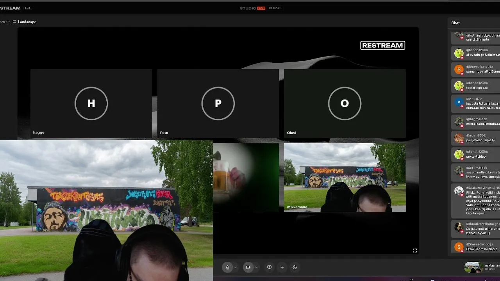The width and height of the screenshot is (500, 281).
Task: Select hagge's participant tile
Action: (x=91, y=103)
